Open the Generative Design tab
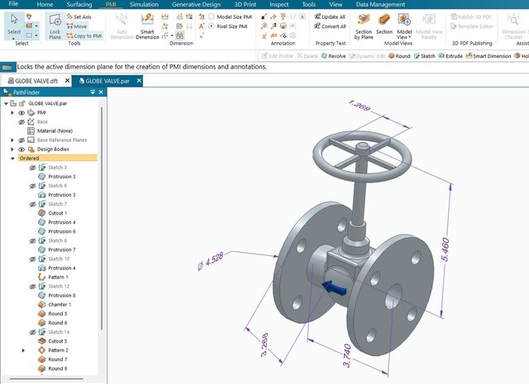The width and height of the screenshot is (529, 384). [x=197, y=4]
